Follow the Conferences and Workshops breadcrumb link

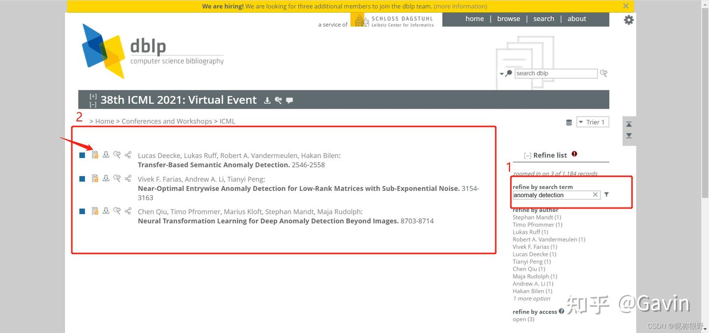tap(167, 121)
